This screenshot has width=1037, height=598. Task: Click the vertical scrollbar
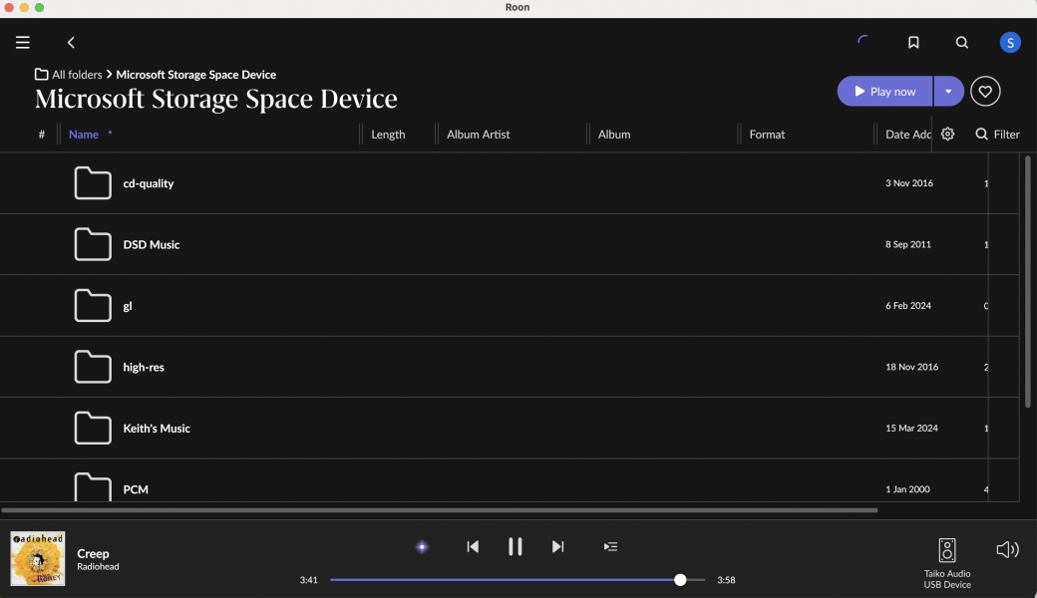tap(1027, 282)
